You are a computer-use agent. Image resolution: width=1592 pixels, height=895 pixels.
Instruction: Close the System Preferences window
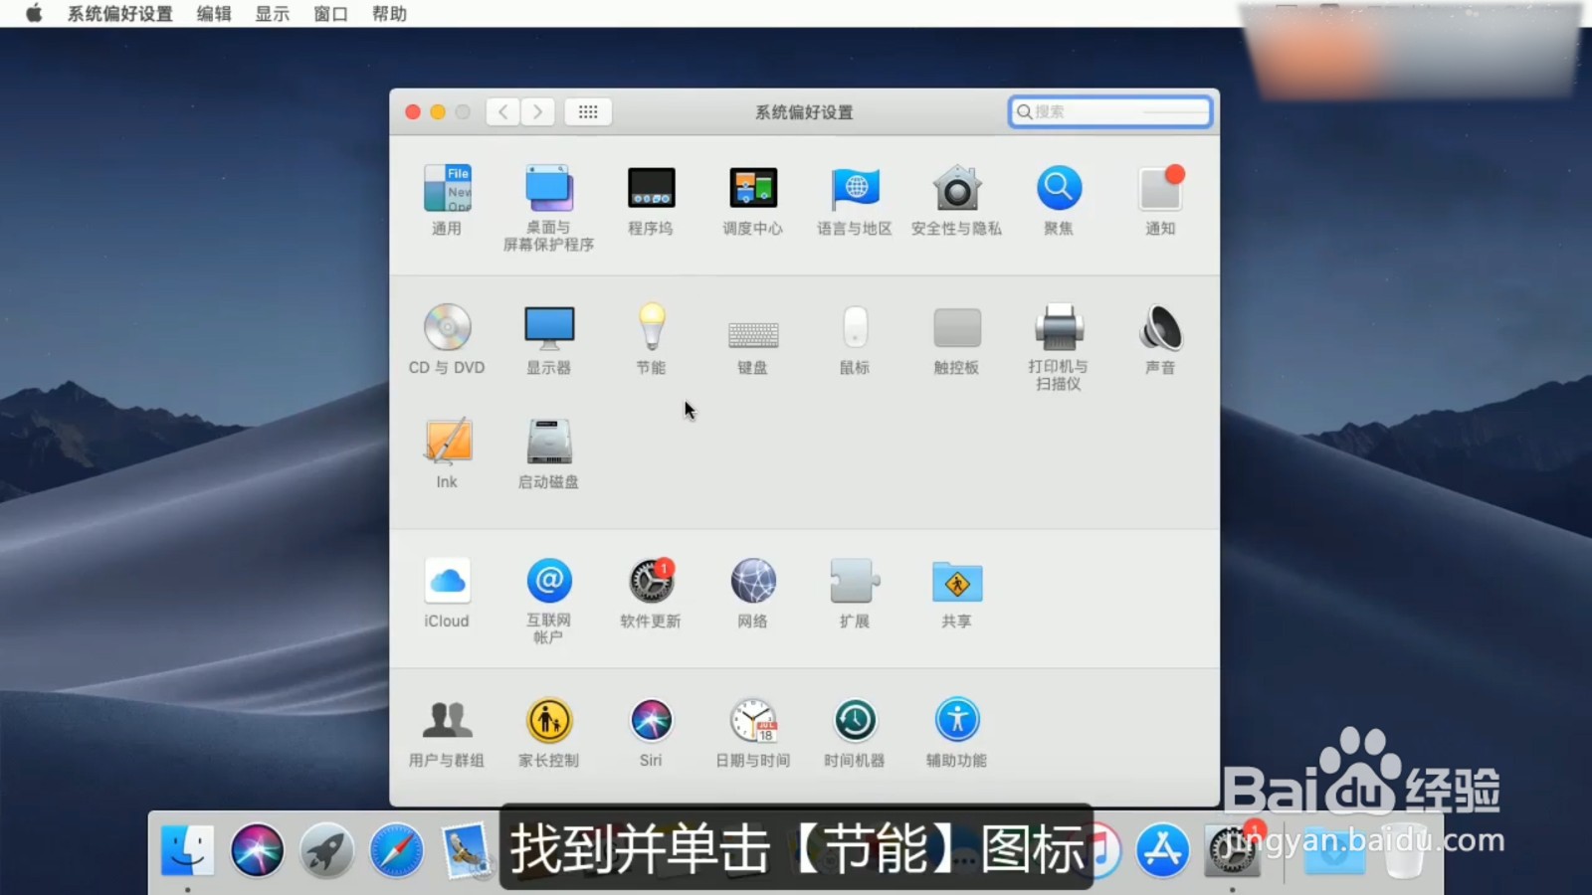[x=413, y=112]
